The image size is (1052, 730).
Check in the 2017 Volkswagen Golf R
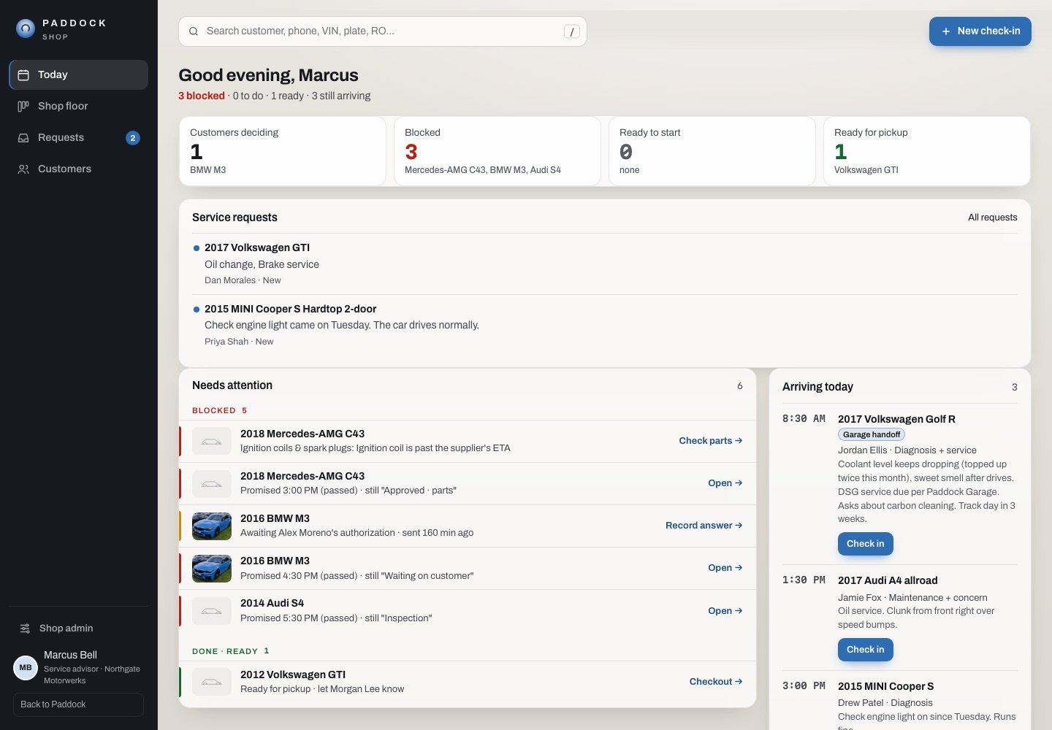pyautogui.click(x=866, y=544)
